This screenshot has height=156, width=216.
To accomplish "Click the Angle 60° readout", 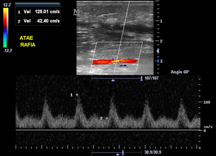I will tap(180, 72).
